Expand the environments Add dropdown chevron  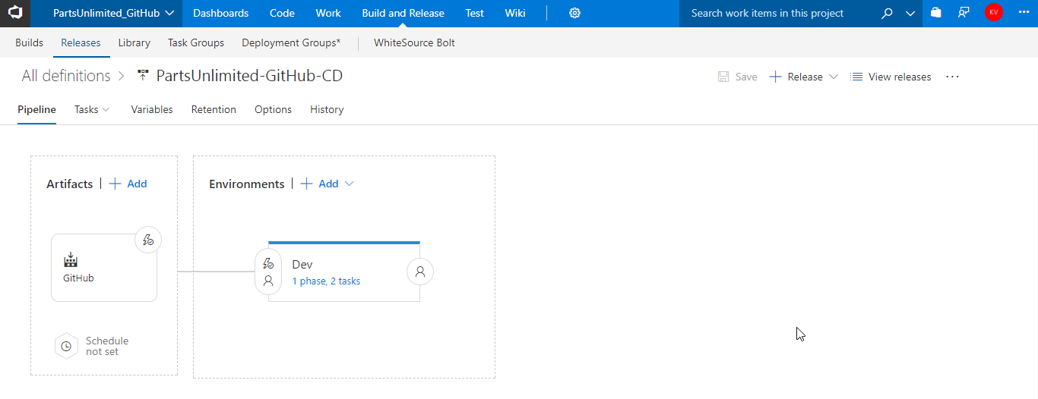coord(350,184)
